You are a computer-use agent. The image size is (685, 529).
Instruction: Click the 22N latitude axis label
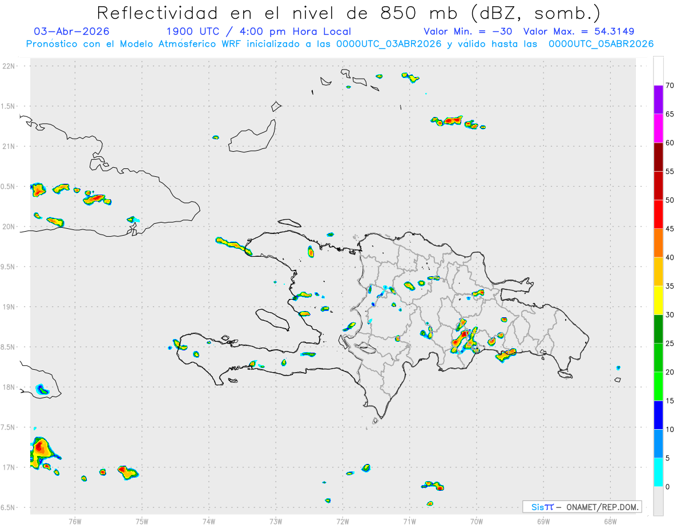click(10, 66)
